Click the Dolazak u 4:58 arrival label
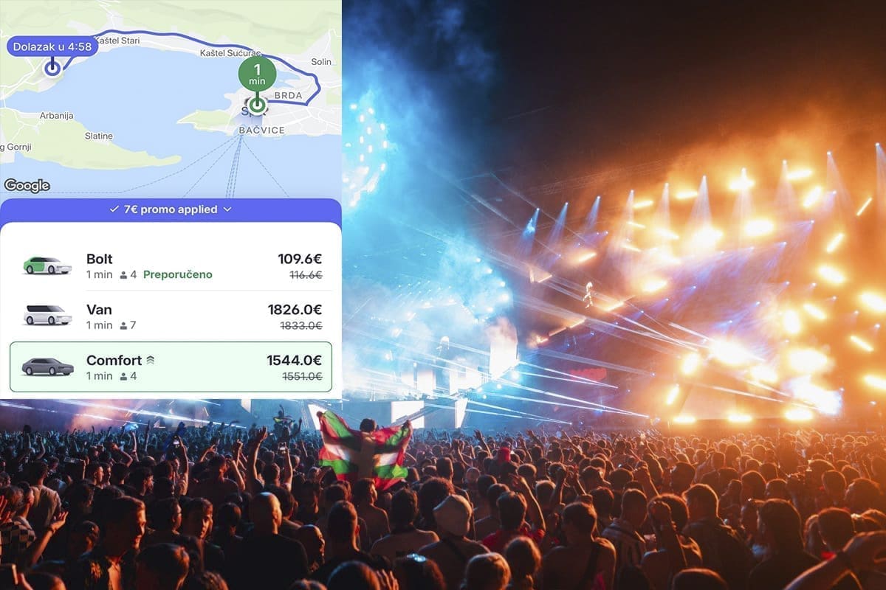Screen dimensions: 886x590 [x=52, y=46]
